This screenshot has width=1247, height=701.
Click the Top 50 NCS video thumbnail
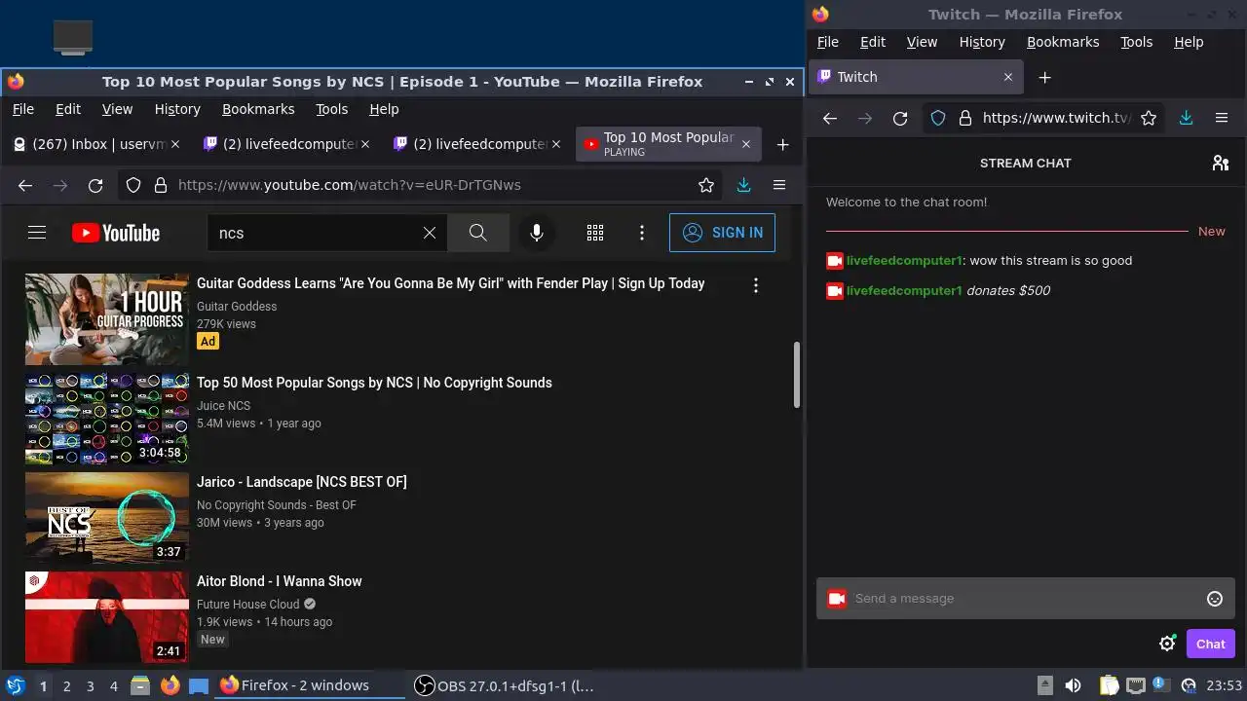pos(106,419)
